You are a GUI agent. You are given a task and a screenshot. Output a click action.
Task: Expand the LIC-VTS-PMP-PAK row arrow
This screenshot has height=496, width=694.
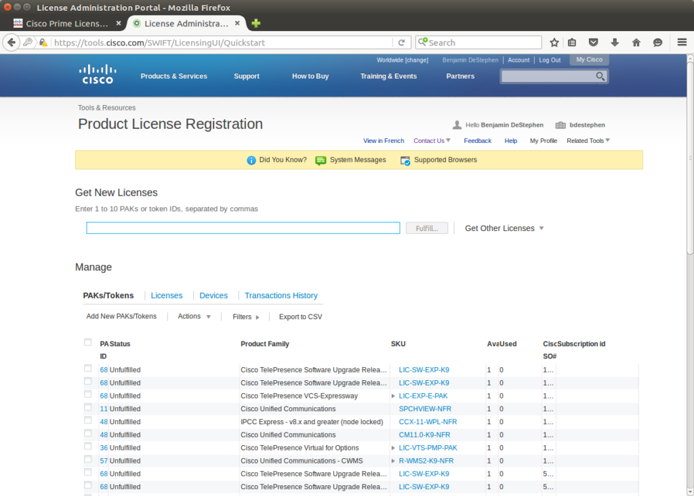point(393,448)
